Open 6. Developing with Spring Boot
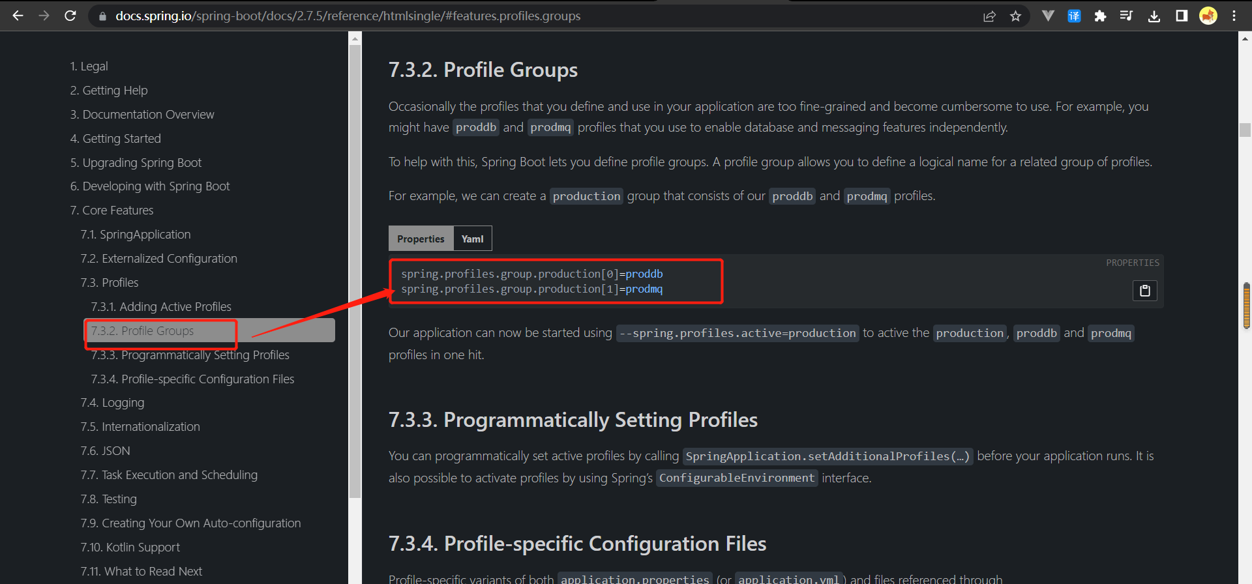Viewport: 1252px width, 584px height. [x=150, y=186]
